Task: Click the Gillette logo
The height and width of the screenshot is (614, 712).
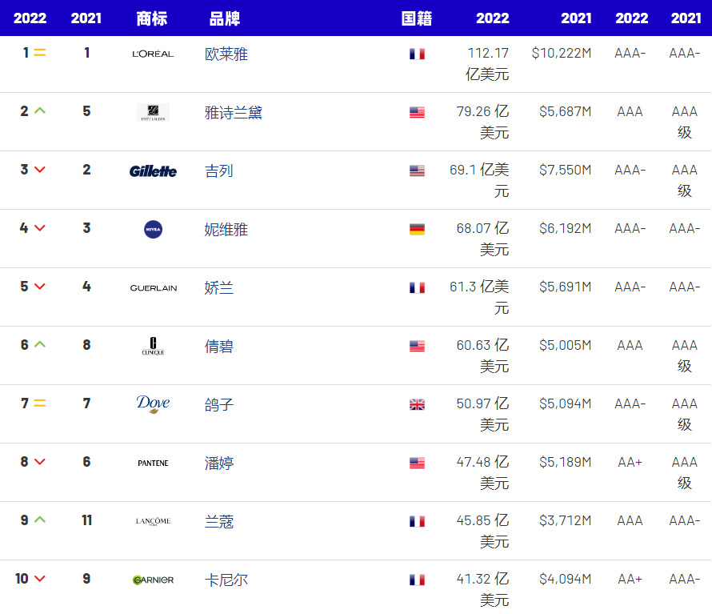Action: pos(153,171)
